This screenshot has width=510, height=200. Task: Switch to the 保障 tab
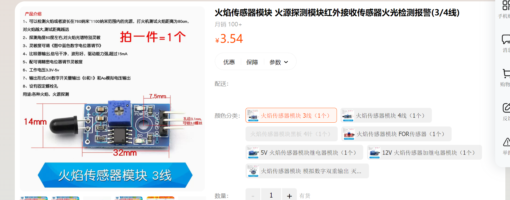(252, 62)
